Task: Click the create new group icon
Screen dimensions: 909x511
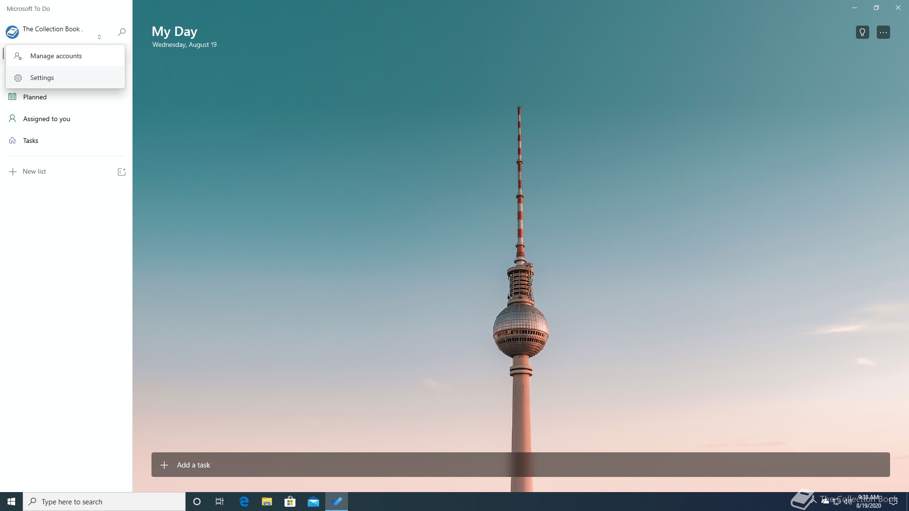Action: [121, 172]
